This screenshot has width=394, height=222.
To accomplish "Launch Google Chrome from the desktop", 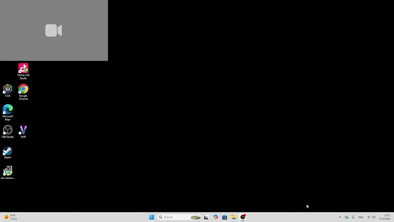I will (x=23, y=92).
